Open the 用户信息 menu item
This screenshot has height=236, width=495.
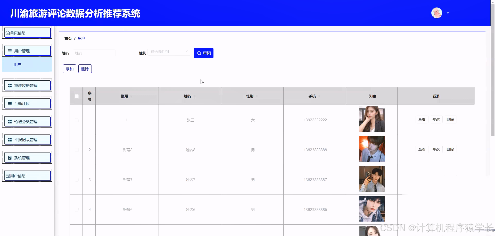click(x=27, y=175)
